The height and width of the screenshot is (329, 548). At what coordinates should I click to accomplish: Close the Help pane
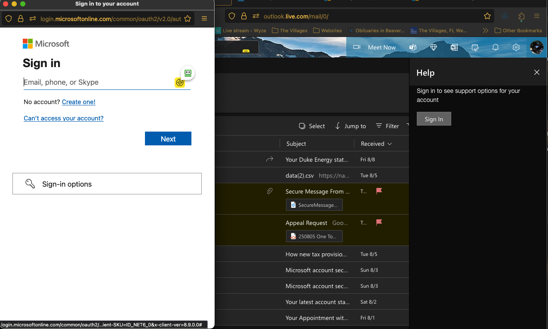[537, 72]
